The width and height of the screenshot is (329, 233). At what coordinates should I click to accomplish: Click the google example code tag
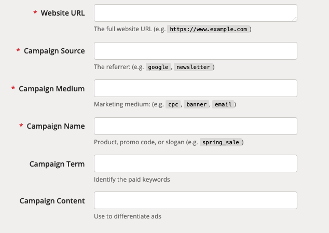[x=158, y=67]
